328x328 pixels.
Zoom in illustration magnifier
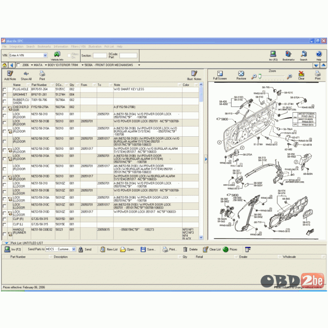[x=289, y=77]
